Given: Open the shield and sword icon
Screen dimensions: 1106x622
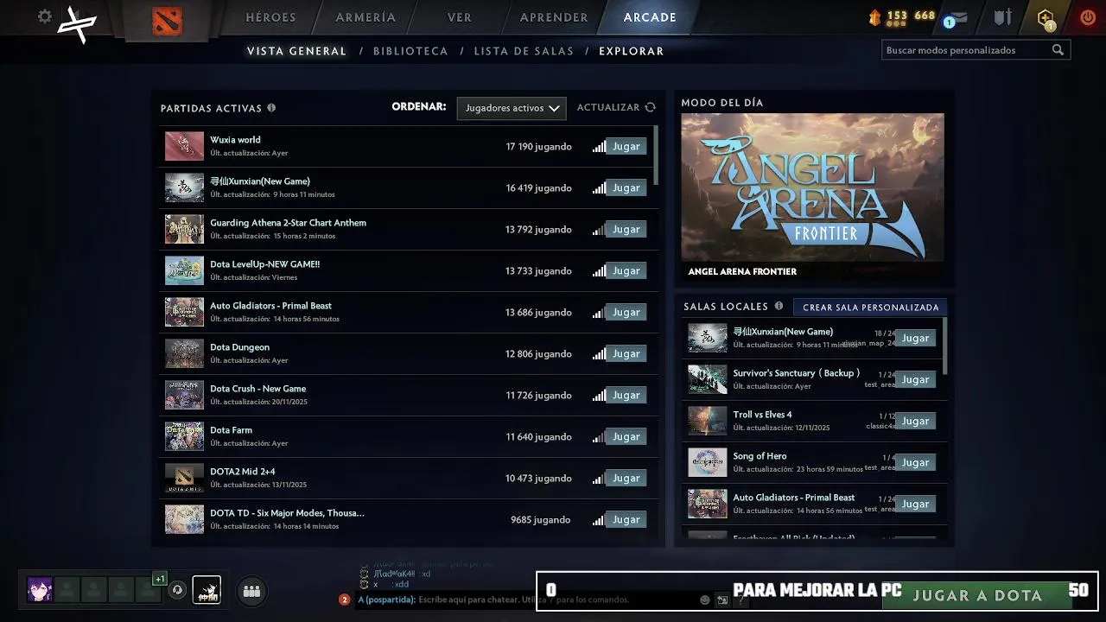Looking at the screenshot, I should pos(1001,17).
